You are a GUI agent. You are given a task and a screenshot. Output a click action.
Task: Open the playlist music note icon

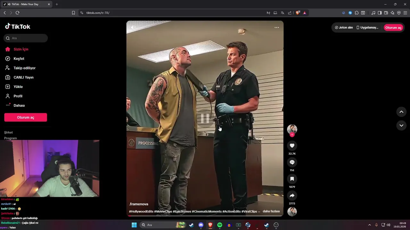tap(373, 13)
